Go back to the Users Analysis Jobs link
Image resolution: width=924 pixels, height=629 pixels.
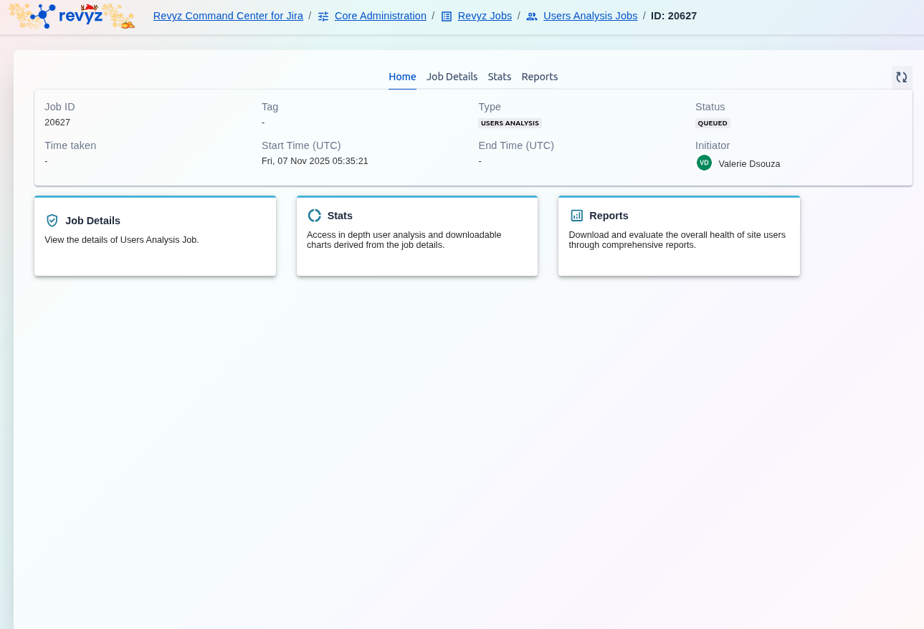[590, 16]
